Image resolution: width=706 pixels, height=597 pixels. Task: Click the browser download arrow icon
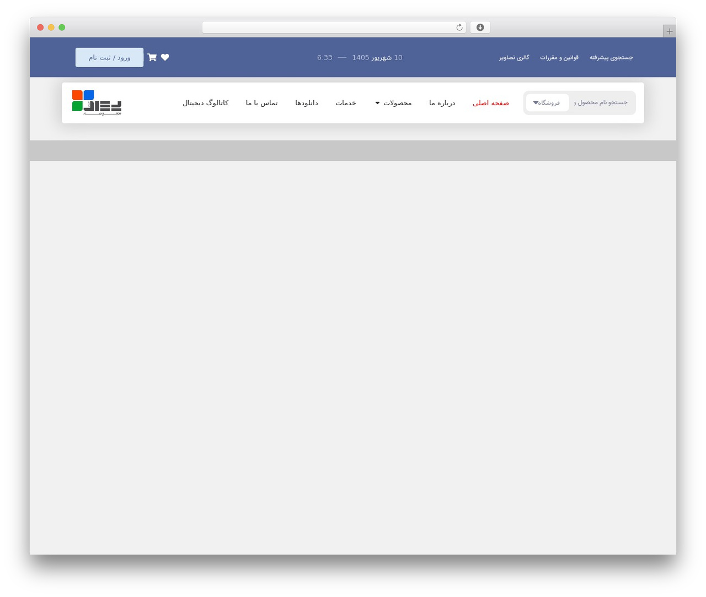pyautogui.click(x=480, y=28)
